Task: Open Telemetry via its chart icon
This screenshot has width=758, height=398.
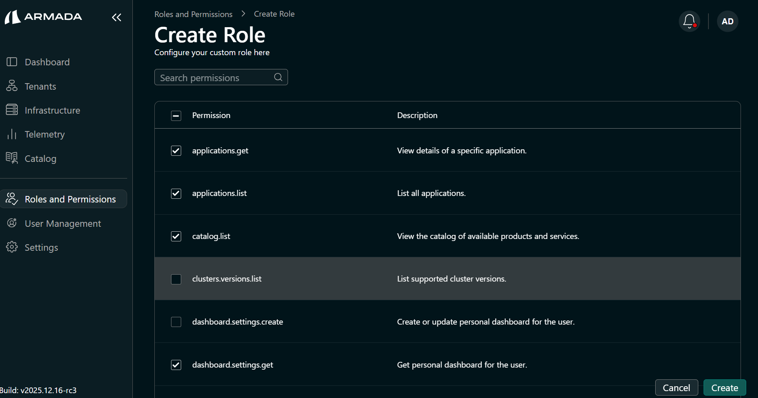Action: coord(12,134)
